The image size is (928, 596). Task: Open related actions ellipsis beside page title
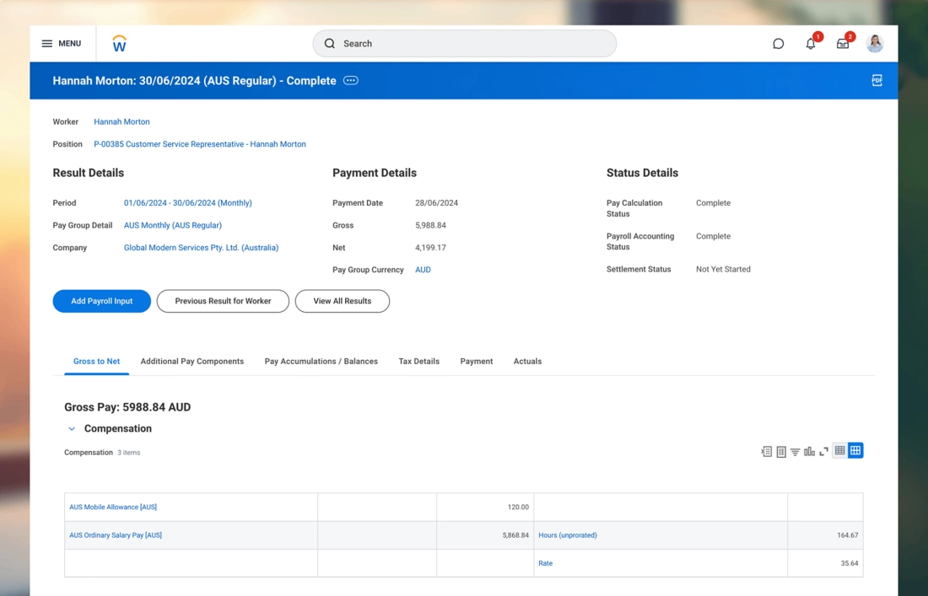(x=351, y=81)
